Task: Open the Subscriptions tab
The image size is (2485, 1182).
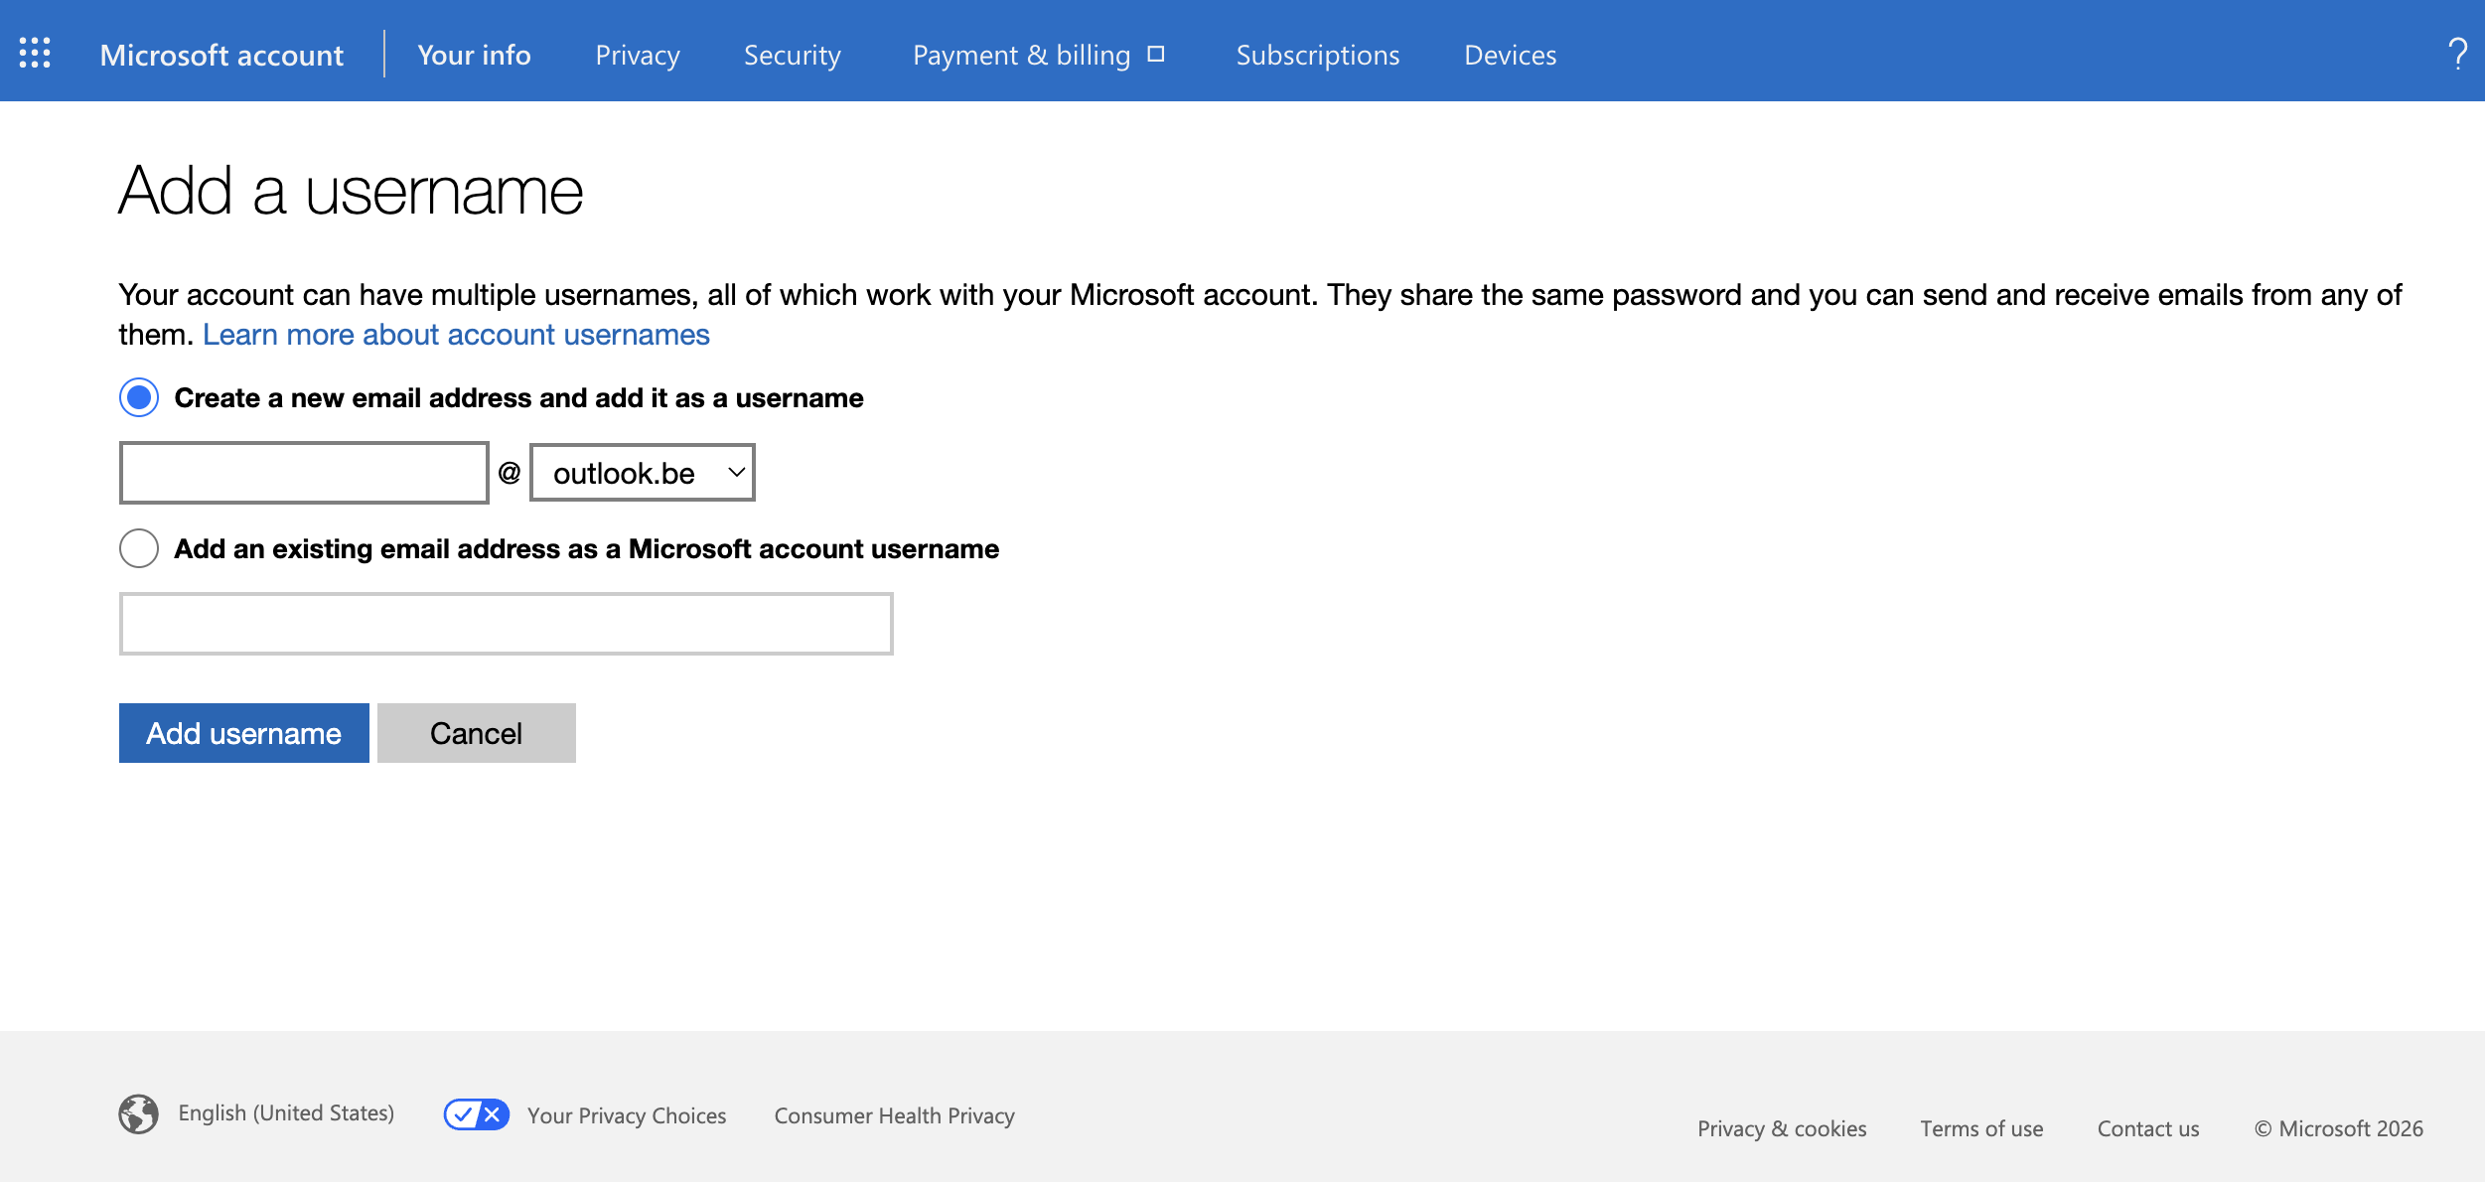Action: coord(1318,55)
